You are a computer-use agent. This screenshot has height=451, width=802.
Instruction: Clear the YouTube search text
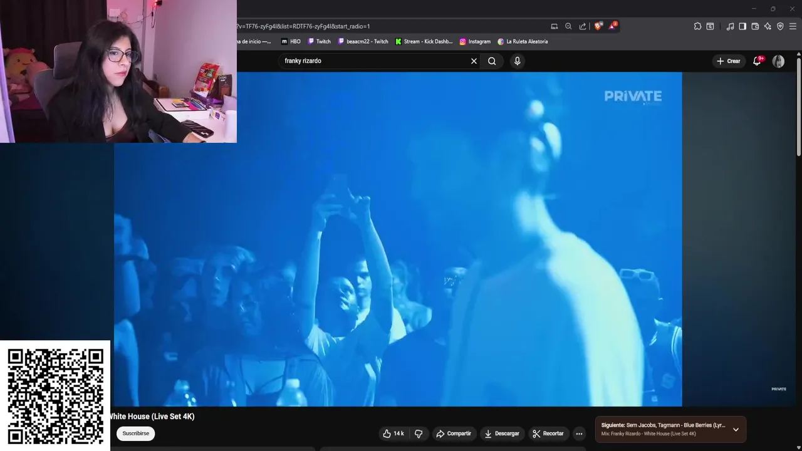click(474, 61)
